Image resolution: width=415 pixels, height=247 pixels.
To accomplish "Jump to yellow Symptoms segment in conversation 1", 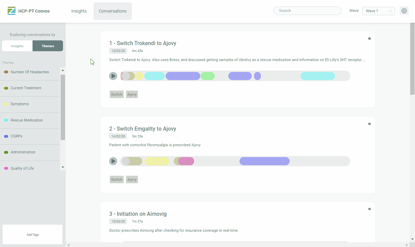I will 139,76.
